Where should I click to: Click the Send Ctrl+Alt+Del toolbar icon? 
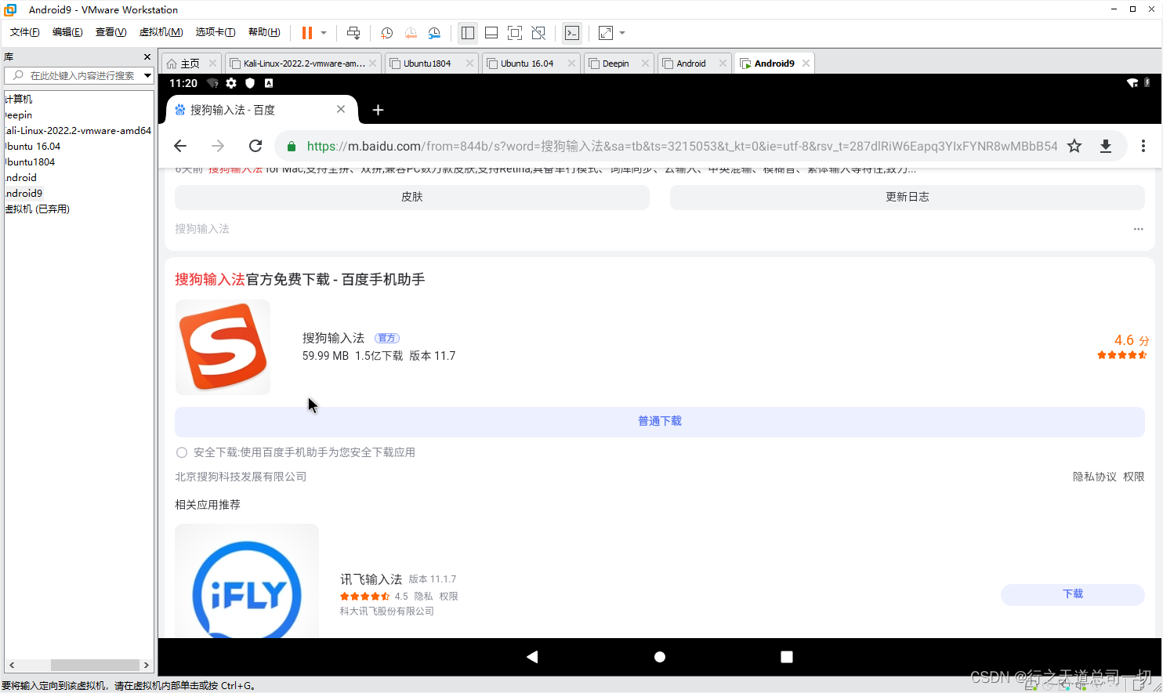coord(353,33)
